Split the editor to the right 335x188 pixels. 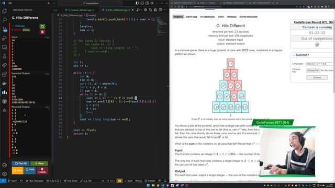(x=160, y=10)
